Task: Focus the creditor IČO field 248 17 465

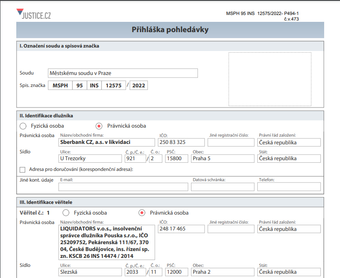Action: 182,229
